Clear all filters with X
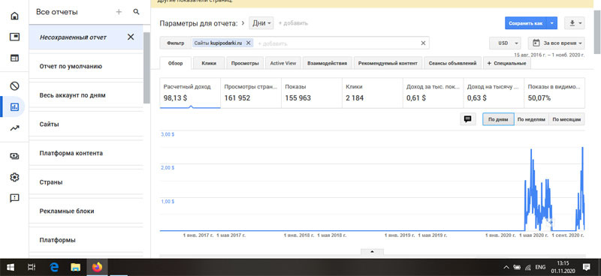 [423, 43]
